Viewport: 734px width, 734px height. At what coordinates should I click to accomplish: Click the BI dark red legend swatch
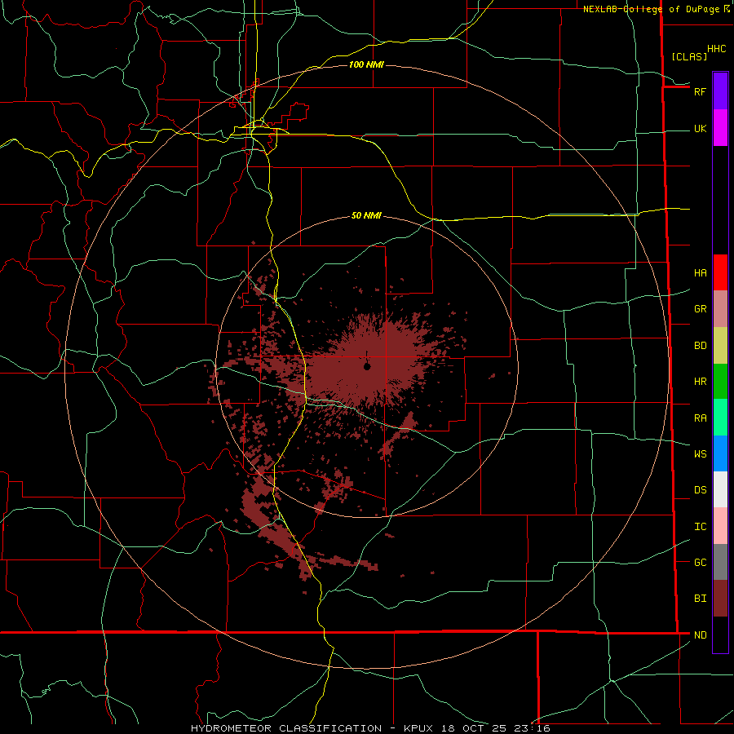[x=720, y=599]
